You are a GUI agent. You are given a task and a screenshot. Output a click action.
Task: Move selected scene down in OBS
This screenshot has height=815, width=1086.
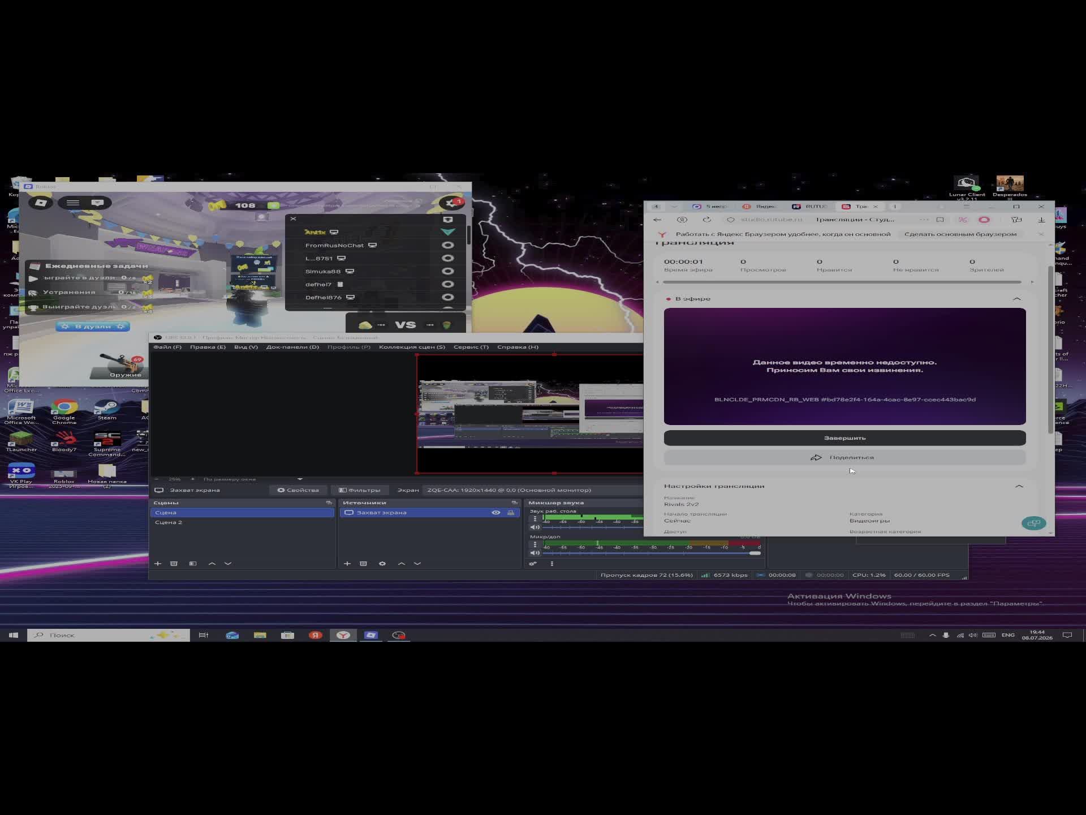228,563
